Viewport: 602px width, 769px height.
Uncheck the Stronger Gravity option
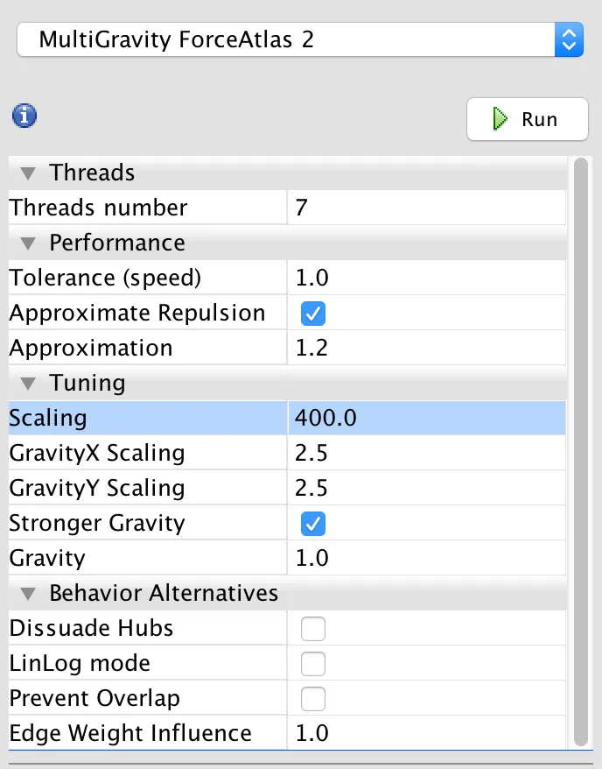pos(312,524)
